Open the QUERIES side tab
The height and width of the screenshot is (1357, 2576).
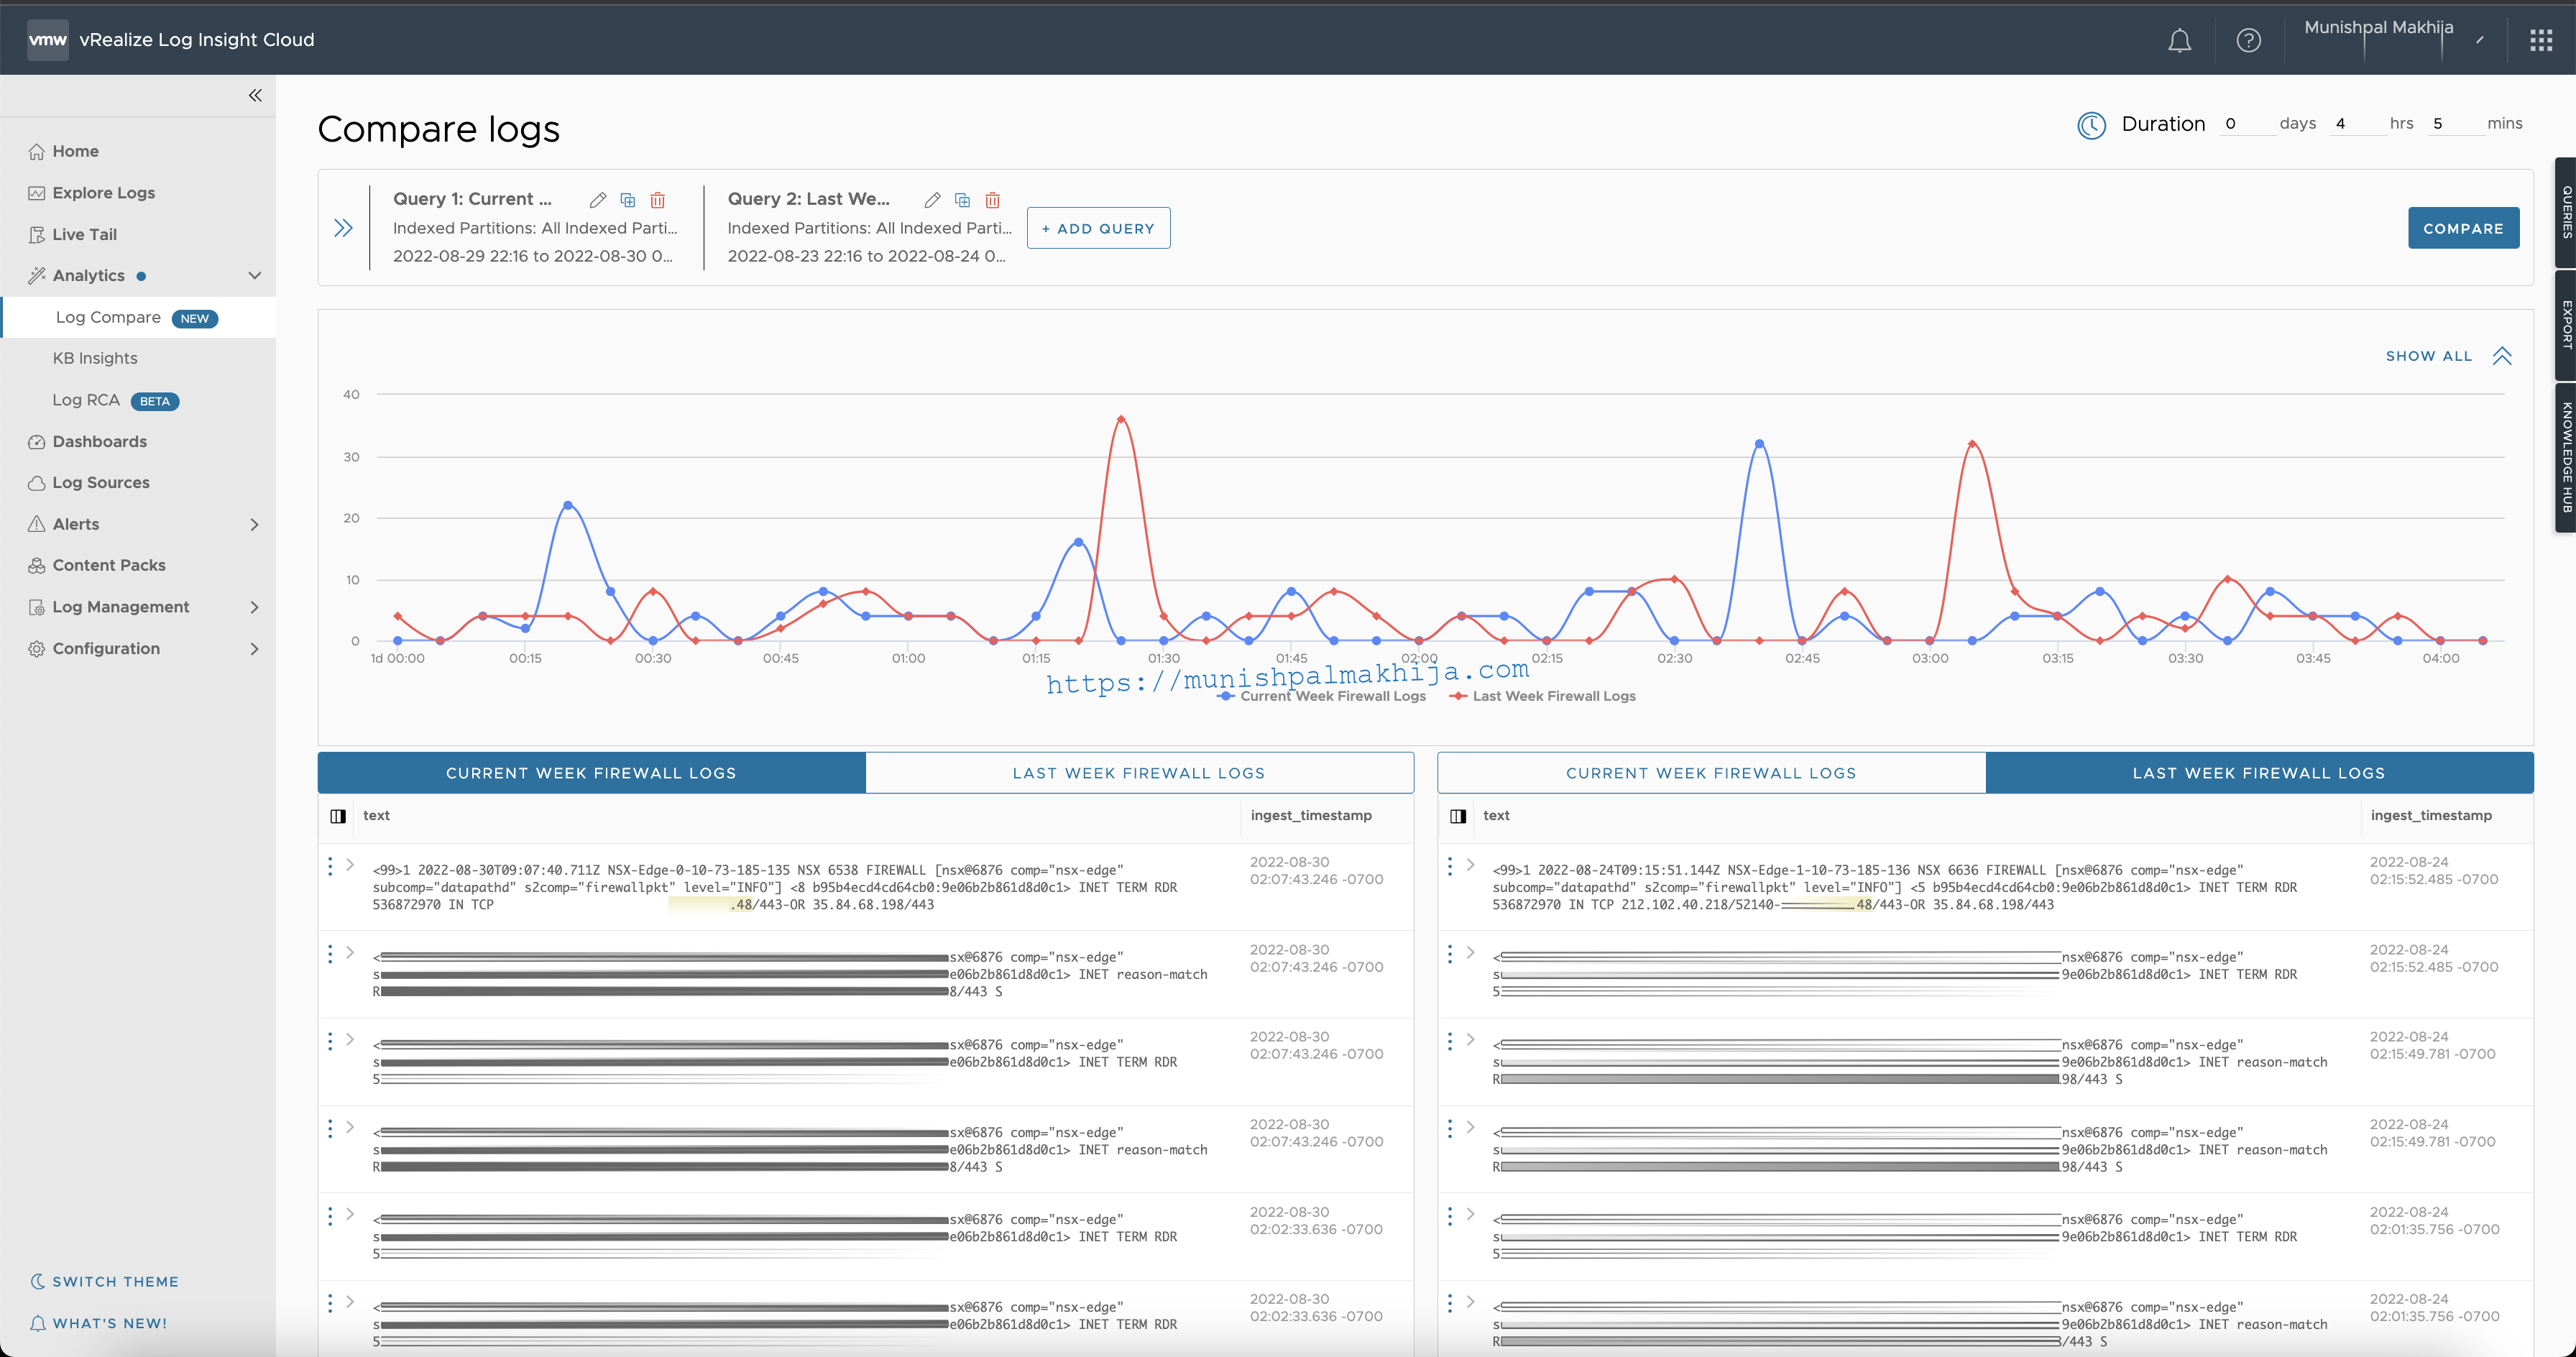point(2566,212)
